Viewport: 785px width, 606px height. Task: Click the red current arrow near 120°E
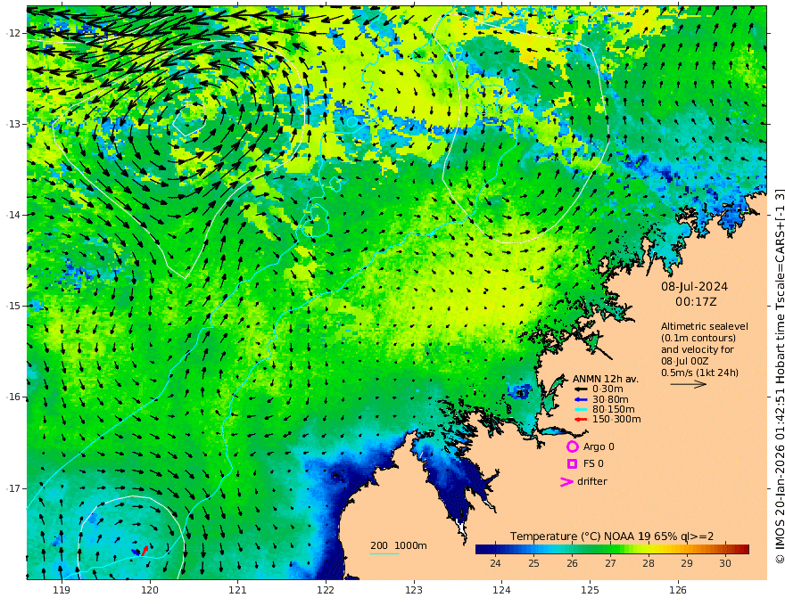pyautogui.click(x=145, y=551)
